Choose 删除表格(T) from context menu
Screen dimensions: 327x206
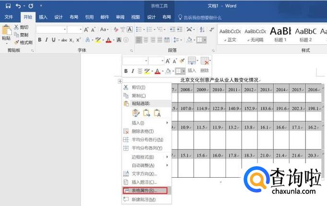point(147,131)
